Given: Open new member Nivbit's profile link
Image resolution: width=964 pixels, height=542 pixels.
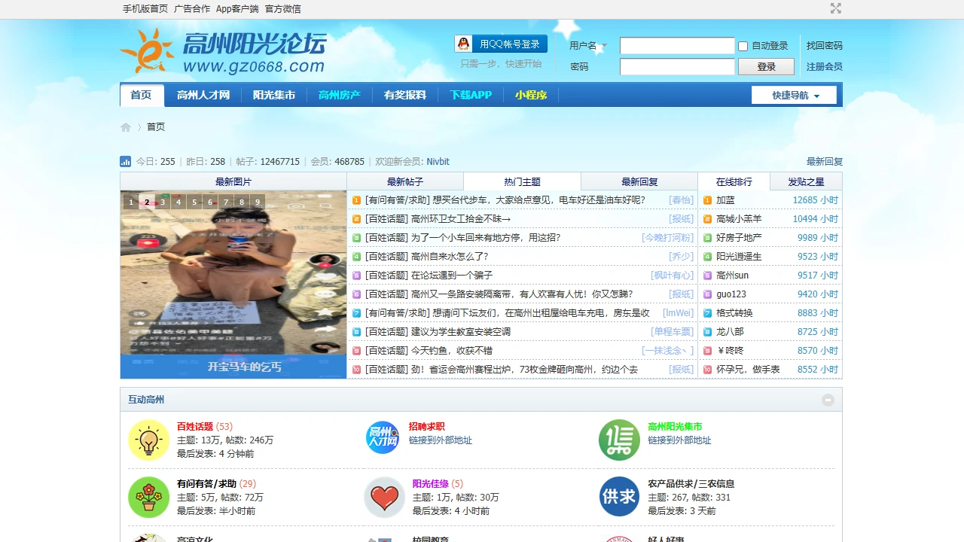Looking at the screenshot, I should click(x=438, y=161).
